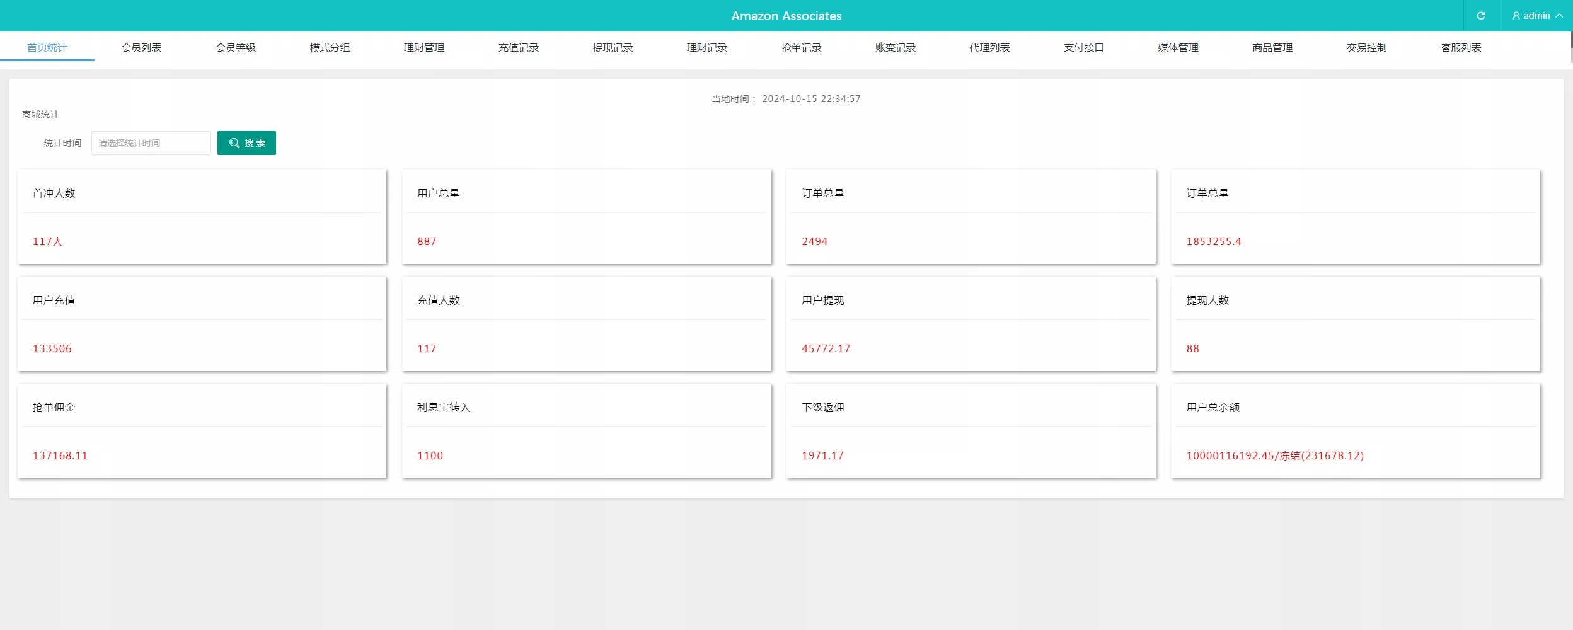Click the 搜索 search button
1573x630 pixels.
pos(246,143)
